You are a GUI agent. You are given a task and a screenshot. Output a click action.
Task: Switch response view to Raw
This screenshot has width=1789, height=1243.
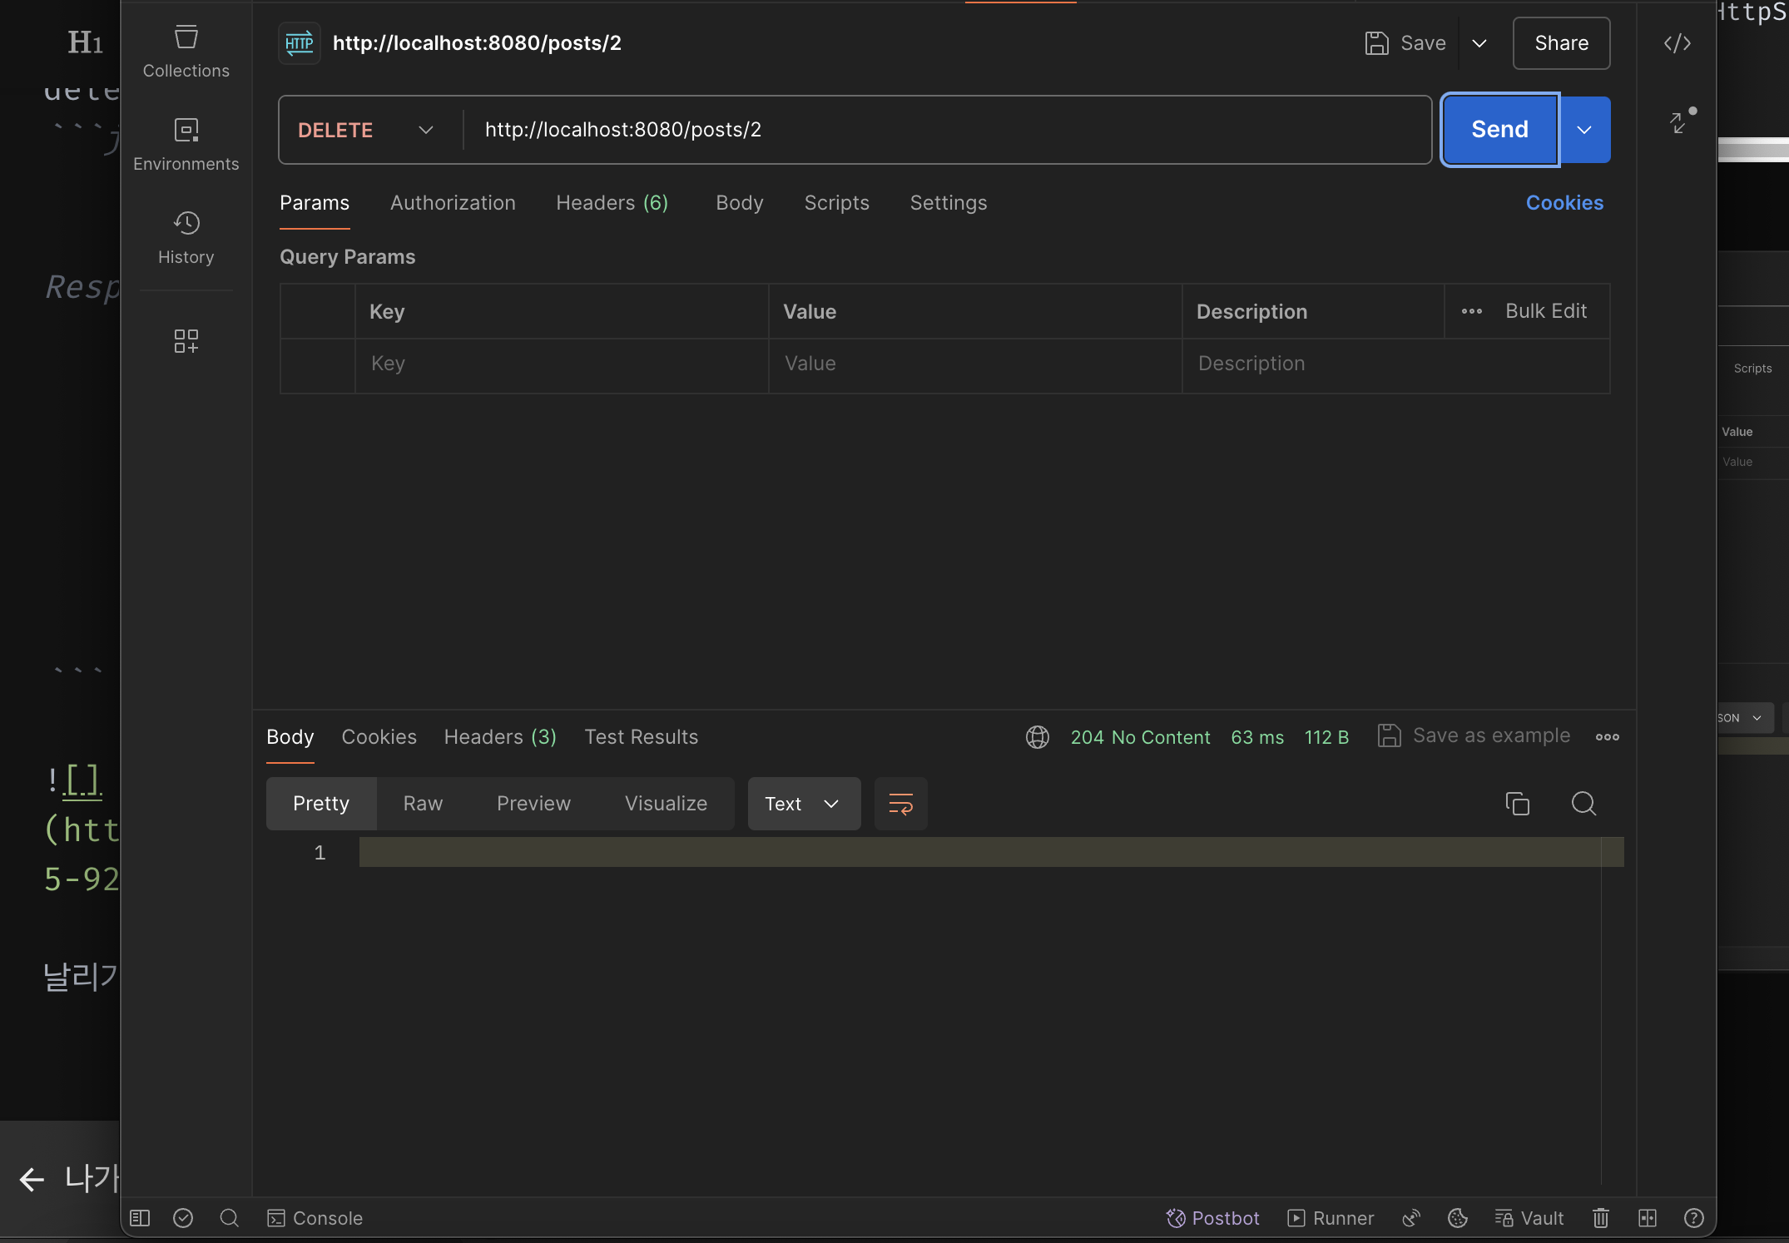point(423,804)
